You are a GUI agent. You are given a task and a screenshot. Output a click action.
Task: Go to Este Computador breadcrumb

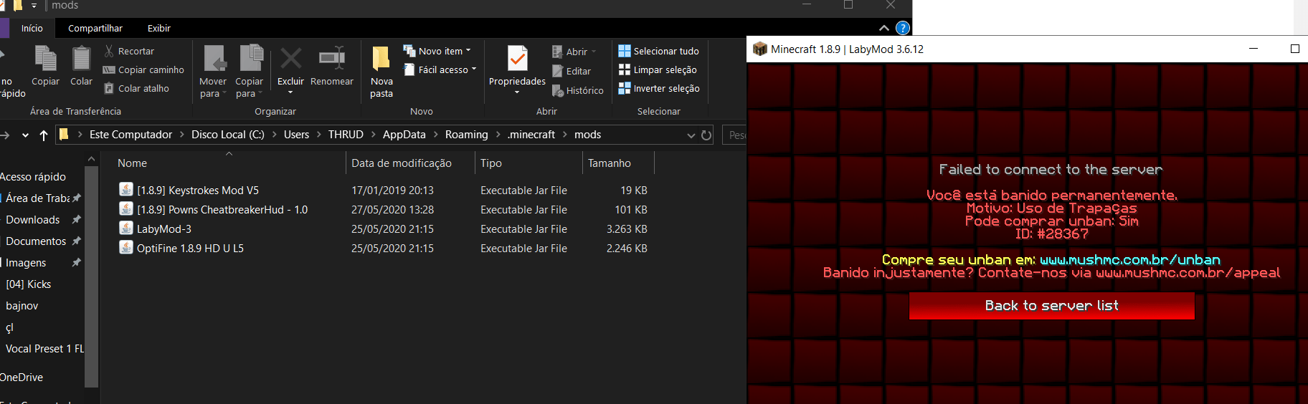tap(131, 135)
